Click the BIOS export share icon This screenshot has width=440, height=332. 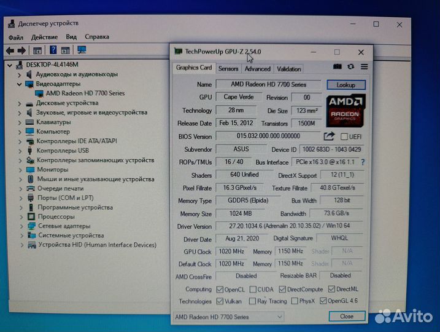click(x=329, y=136)
